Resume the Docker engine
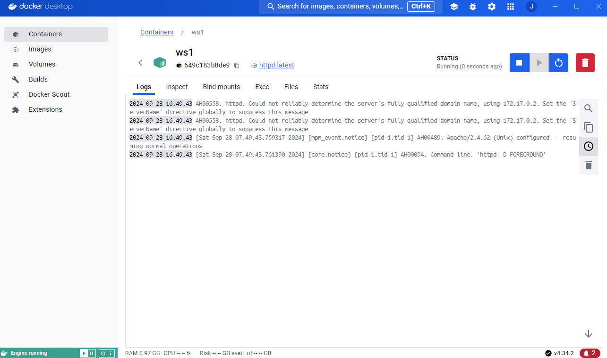This screenshot has width=607, height=358. pyautogui.click(x=84, y=353)
